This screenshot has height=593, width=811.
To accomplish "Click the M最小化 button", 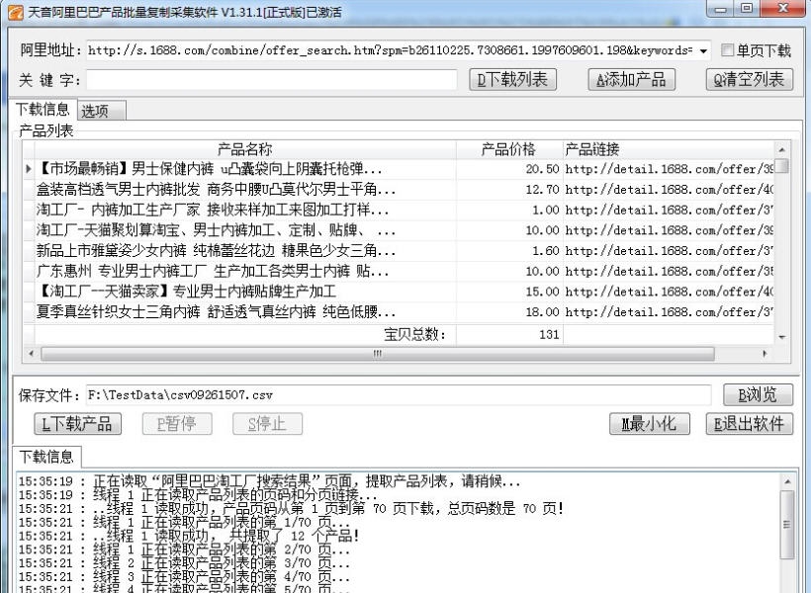I will [x=650, y=424].
